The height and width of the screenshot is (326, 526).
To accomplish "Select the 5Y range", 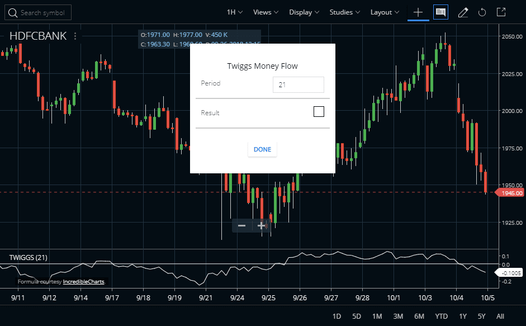I will click(x=481, y=316).
